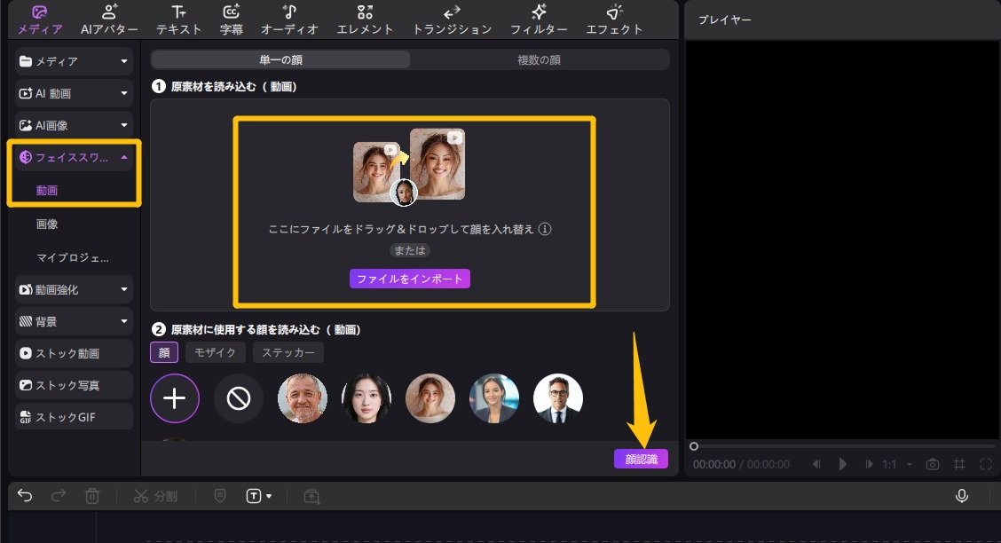Click the undo arrow above the timeline
The width and height of the screenshot is (1001, 543).
point(24,496)
